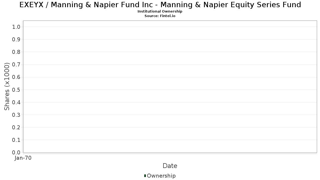
Task: Toggle the Ownership series legend label
Action: pos(161,176)
